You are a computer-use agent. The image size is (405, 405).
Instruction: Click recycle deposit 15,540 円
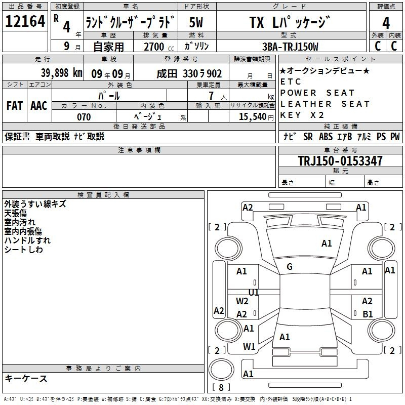(x=256, y=117)
